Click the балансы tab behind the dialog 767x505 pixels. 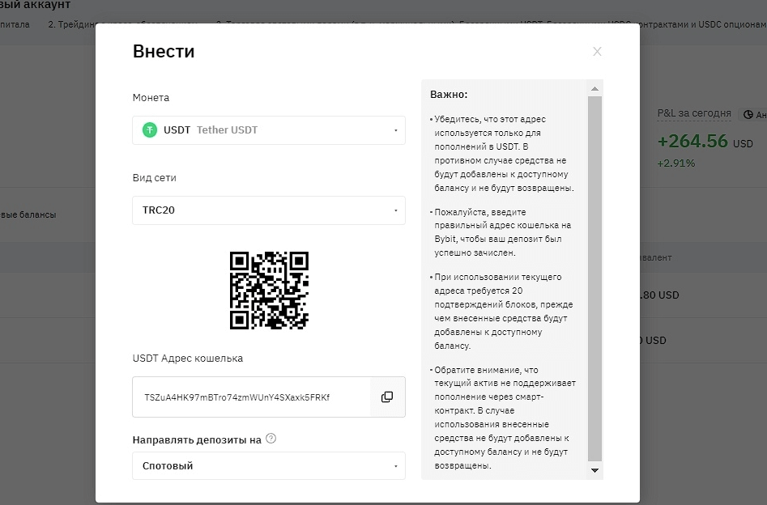(x=28, y=215)
